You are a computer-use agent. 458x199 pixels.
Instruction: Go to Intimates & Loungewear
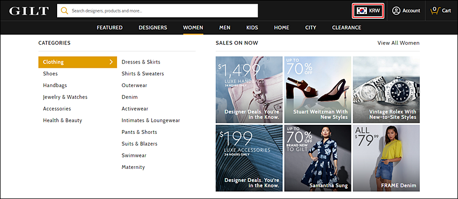tap(151, 120)
